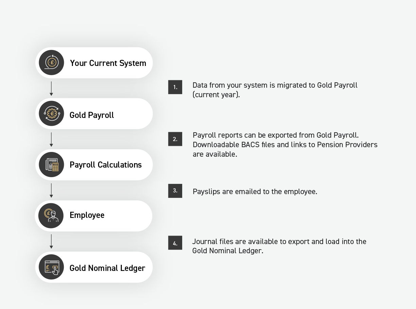Click the Gold Payroll gear icon

click(52, 114)
